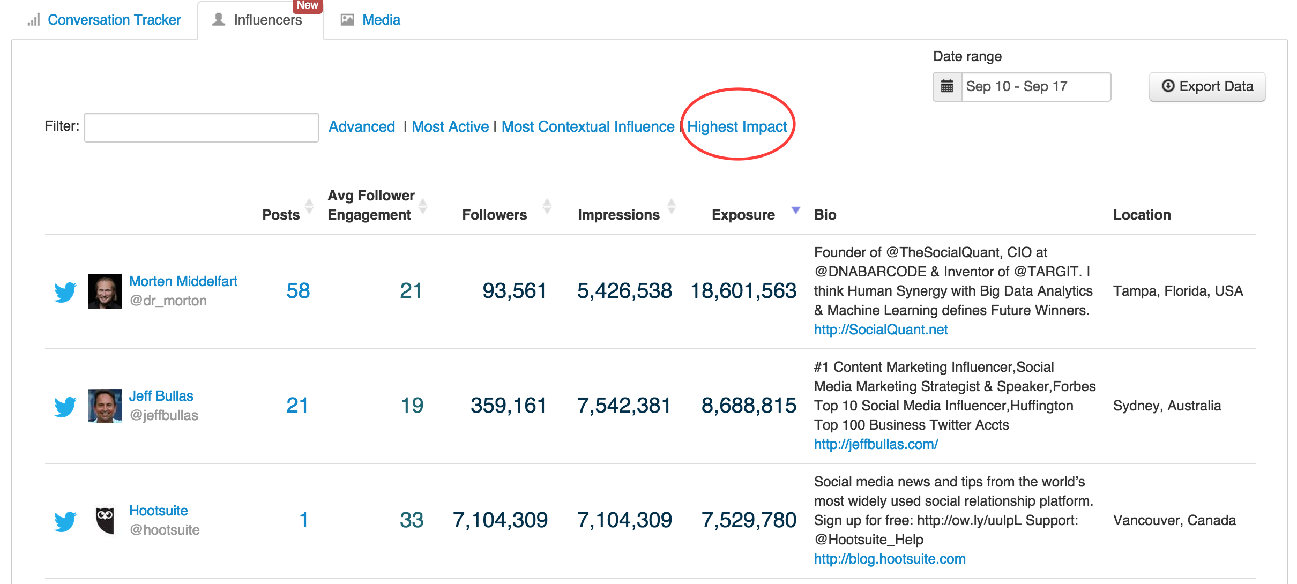Visit the http://SocialQuant.net link
1297x584 pixels.
881,330
